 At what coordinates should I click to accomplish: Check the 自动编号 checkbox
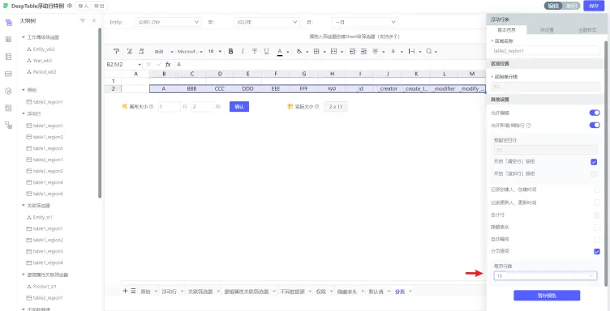[597, 239]
